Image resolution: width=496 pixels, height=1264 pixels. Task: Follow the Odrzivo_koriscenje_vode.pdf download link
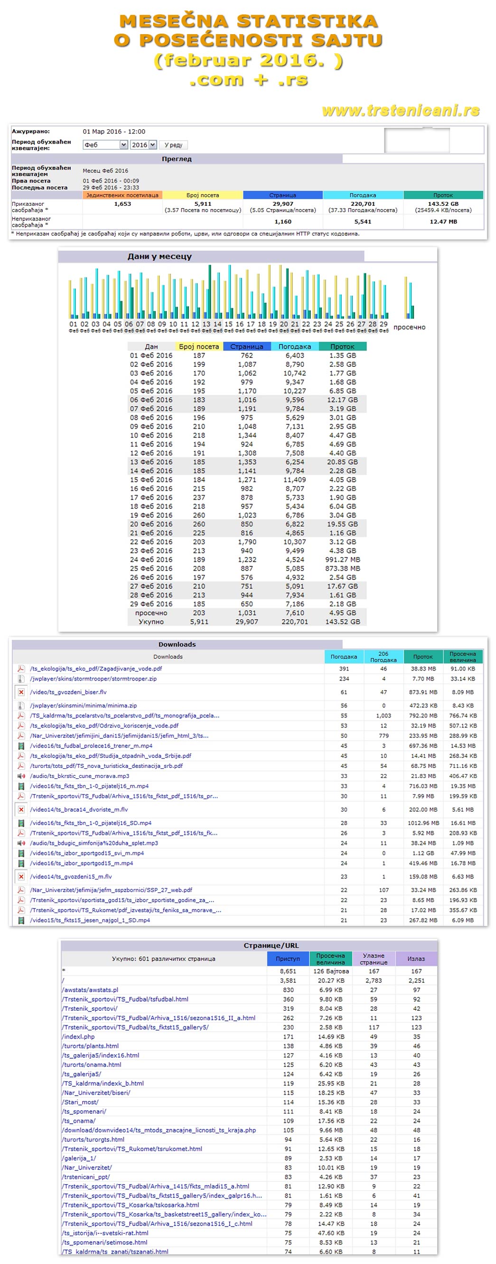pos(104,725)
